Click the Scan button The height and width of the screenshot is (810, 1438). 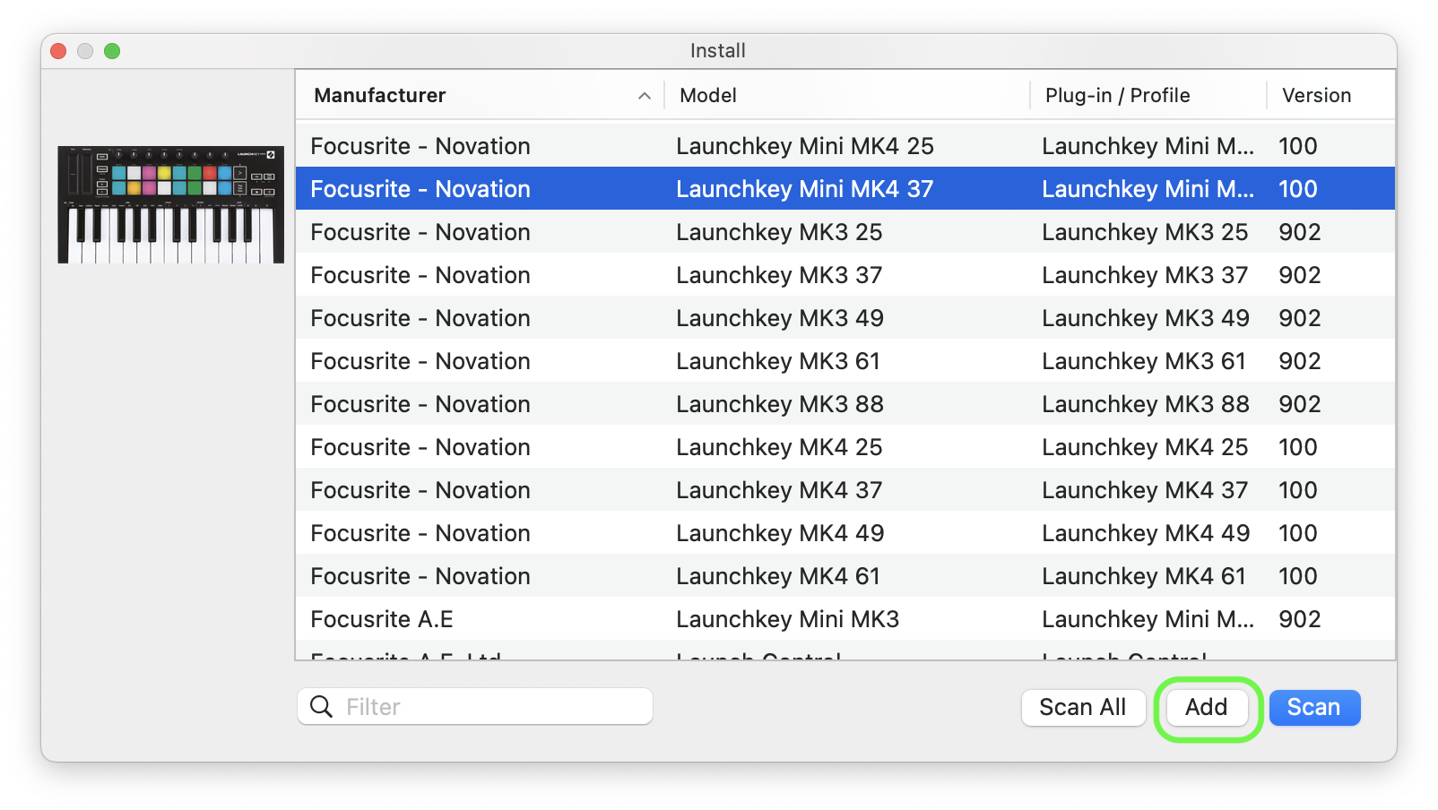click(x=1314, y=708)
